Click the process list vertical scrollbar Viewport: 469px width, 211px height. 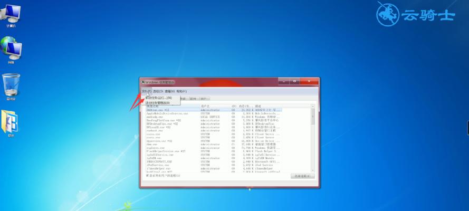(313, 138)
